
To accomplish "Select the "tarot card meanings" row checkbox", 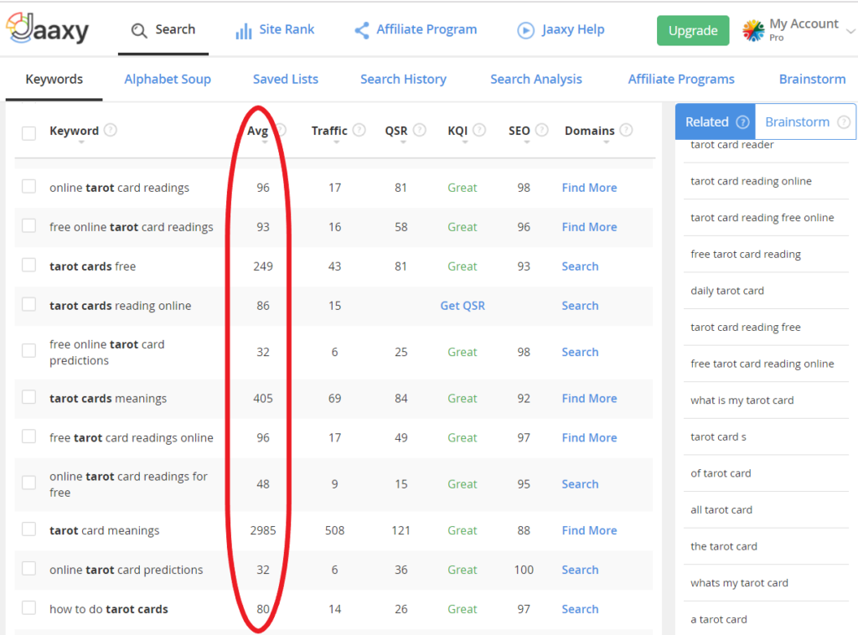I will [x=29, y=529].
